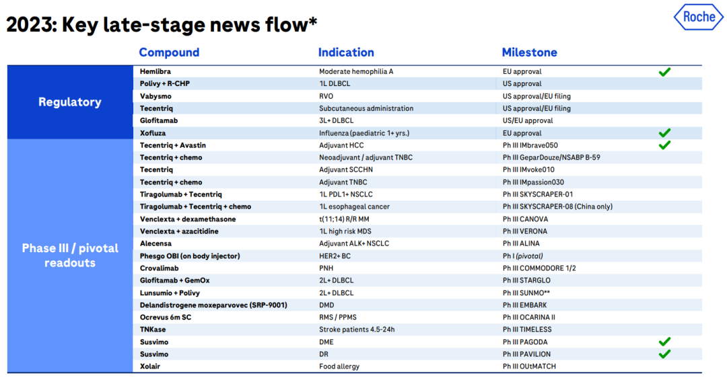Click 'Delandistrogene moxeparvovec (SRP-9001)' cell
The image size is (727, 378).
click(213, 305)
